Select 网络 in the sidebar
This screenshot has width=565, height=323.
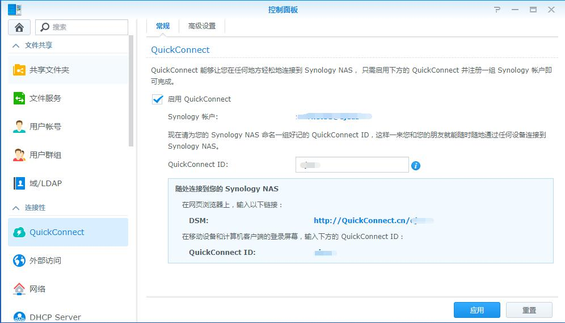click(68, 289)
